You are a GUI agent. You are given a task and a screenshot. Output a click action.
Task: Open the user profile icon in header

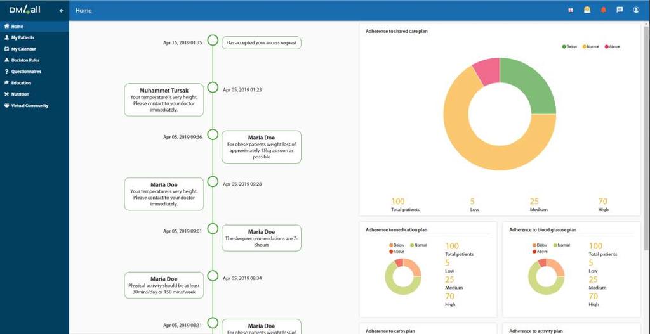[636, 10]
